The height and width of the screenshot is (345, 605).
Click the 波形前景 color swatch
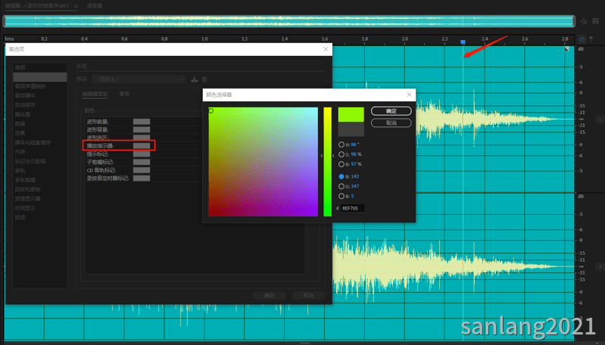click(142, 122)
